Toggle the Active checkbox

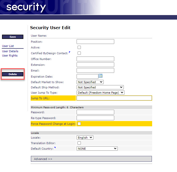[x=79, y=47]
